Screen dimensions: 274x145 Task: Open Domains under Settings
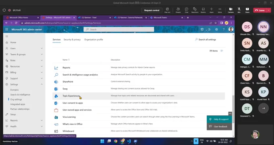pyautogui.click(x=15, y=90)
